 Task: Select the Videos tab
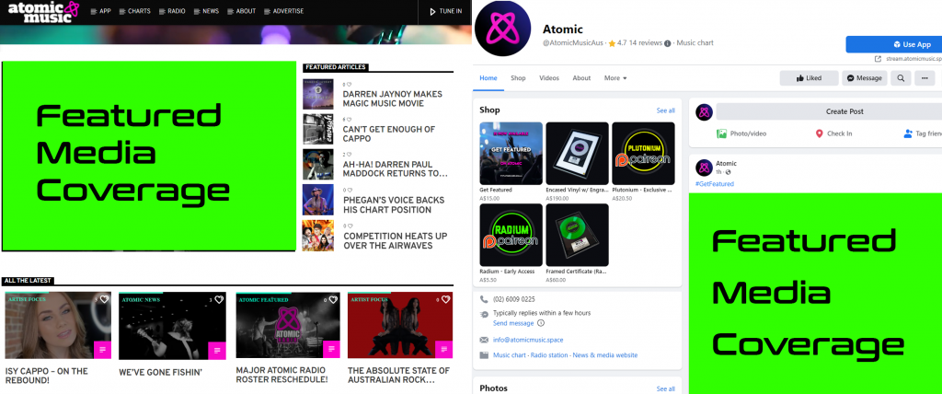(x=549, y=78)
